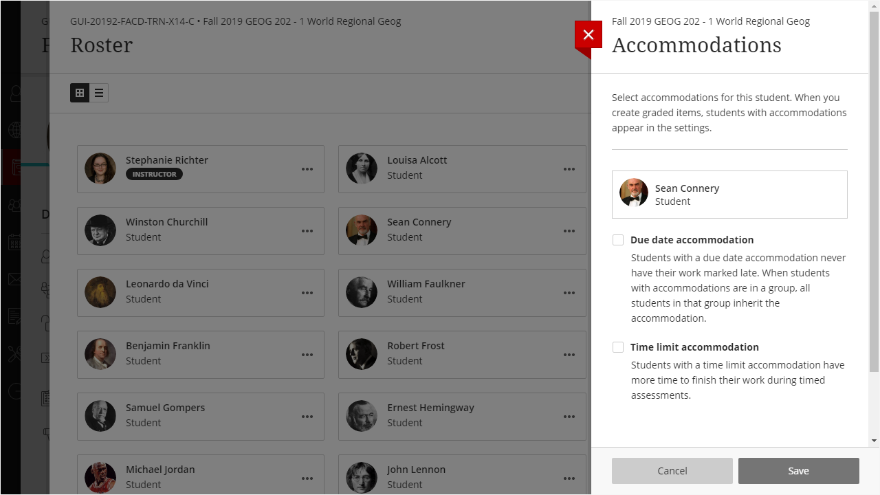Cancel the accommodations changes

pyautogui.click(x=672, y=471)
